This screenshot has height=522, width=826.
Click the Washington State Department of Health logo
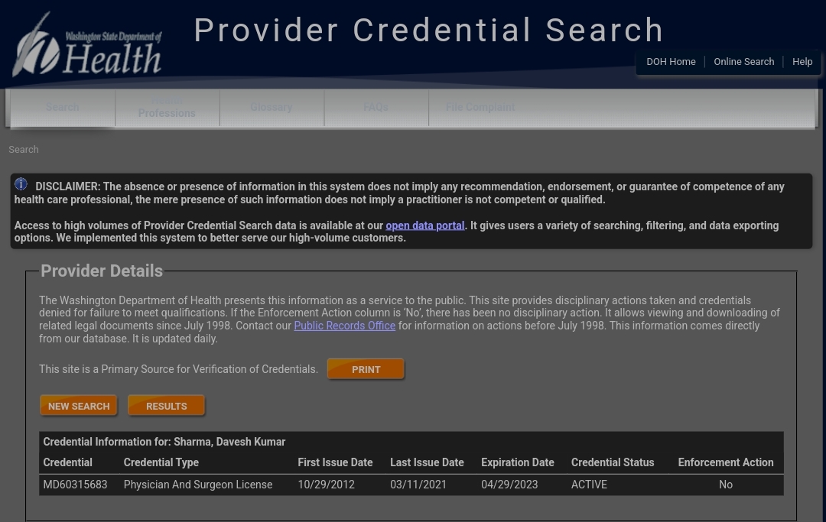click(x=87, y=45)
